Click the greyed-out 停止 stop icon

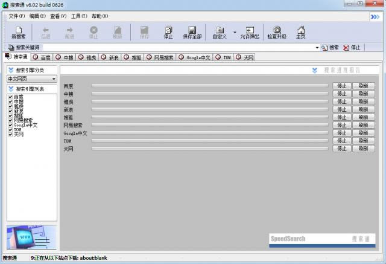(93, 30)
